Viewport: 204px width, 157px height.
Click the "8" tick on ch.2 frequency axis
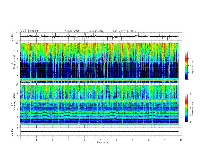18,93
